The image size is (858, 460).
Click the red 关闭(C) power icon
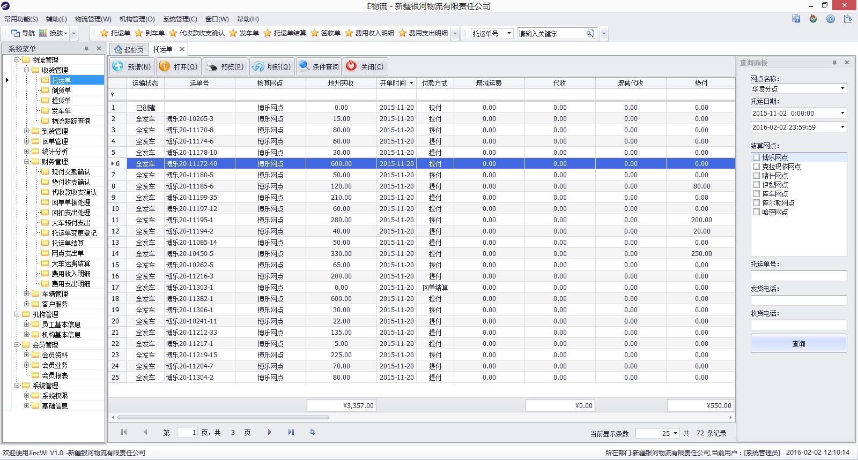(351, 66)
